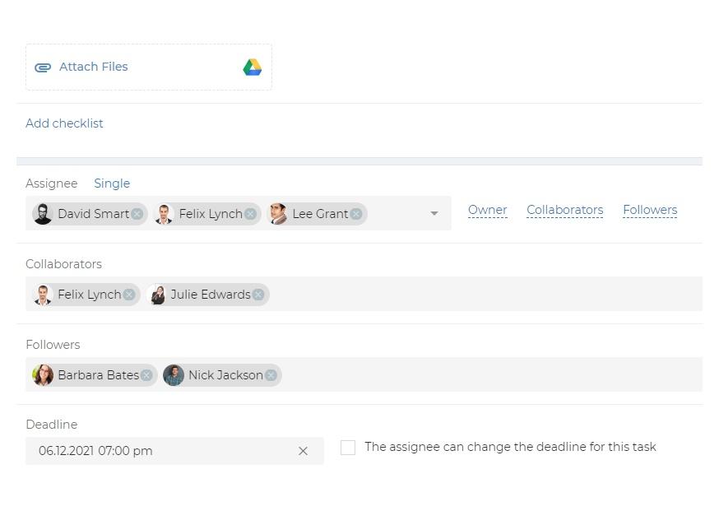Click the dashed Followers link

[x=650, y=210]
